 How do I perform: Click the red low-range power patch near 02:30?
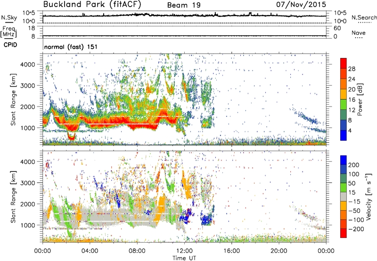(72, 137)
